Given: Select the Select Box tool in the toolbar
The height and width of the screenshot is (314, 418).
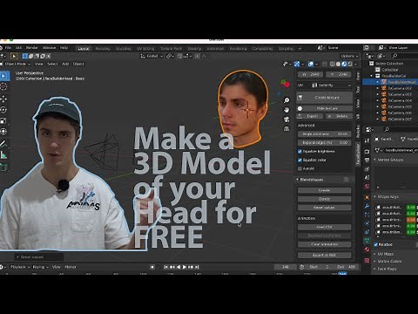Looking at the screenshot, I should (3, 76).
